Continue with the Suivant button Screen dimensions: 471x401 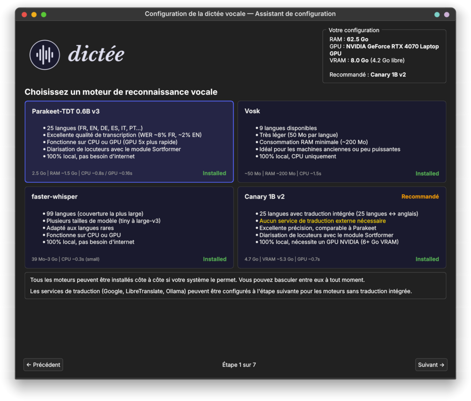pos(431,365)
